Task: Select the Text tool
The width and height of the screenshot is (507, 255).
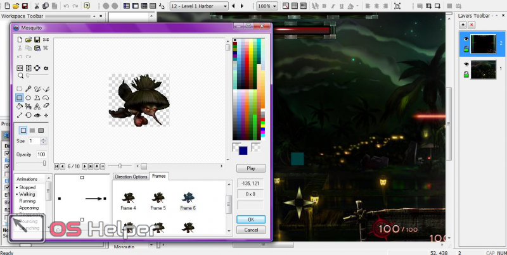Action: coord(37,106)
